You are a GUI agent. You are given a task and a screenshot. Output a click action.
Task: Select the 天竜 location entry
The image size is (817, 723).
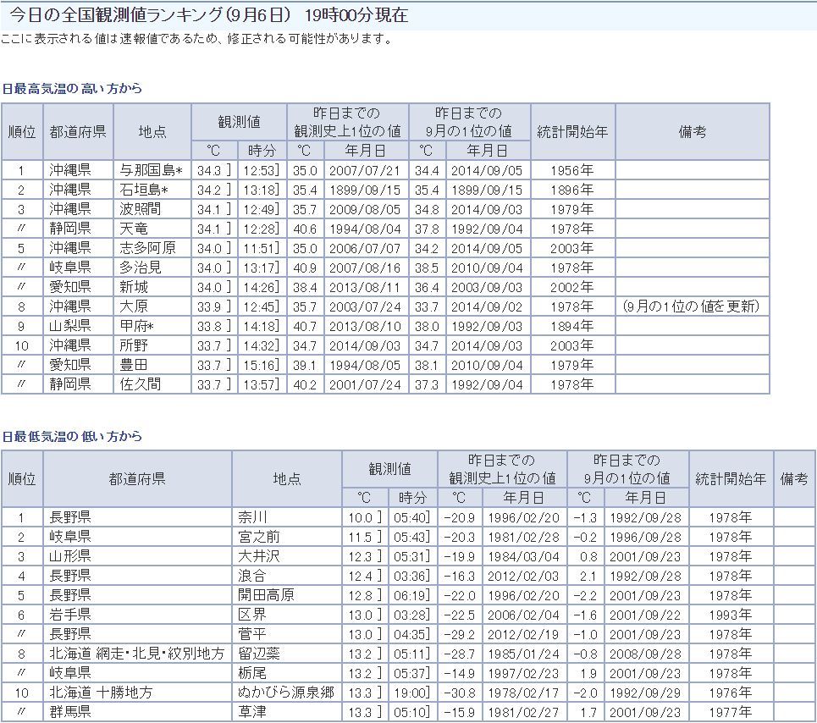click(x=134, y=229)
